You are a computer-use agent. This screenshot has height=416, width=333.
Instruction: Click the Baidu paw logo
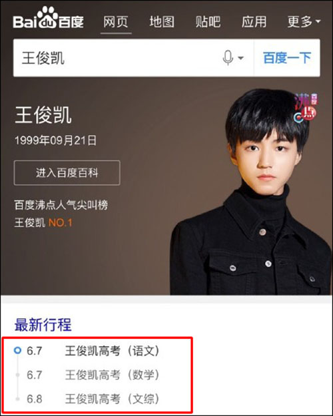[x=48, y=18]
